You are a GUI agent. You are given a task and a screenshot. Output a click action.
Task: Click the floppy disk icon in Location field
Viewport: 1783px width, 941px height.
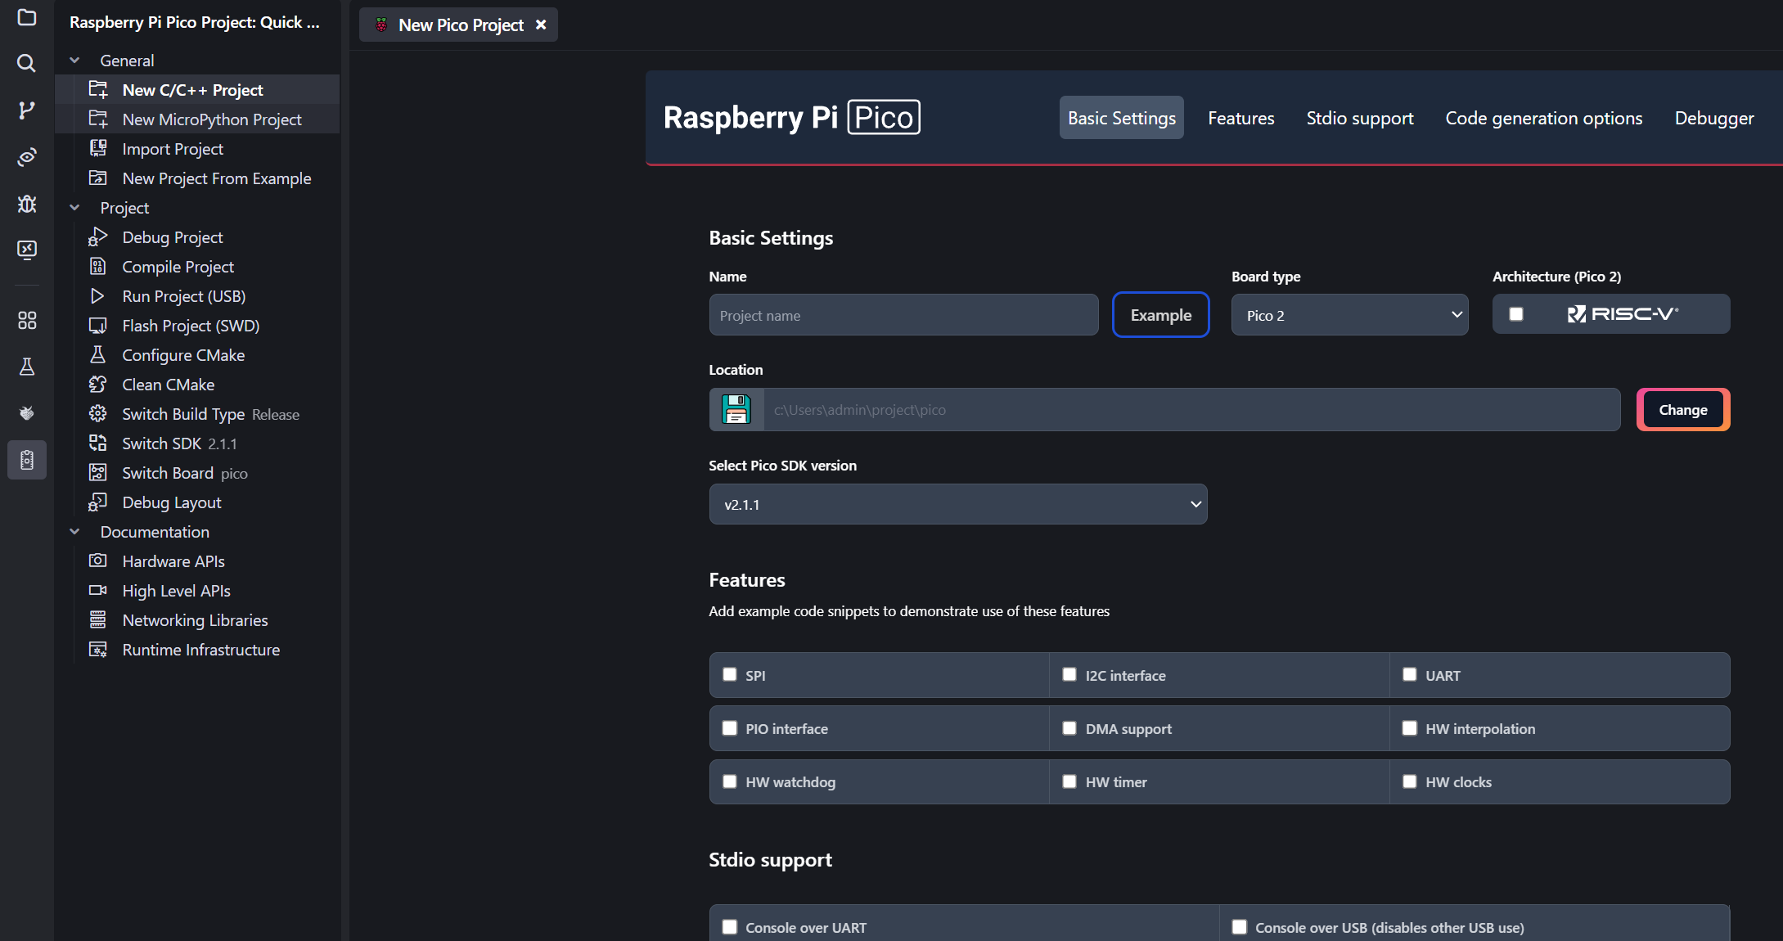(x=736, y=409)
